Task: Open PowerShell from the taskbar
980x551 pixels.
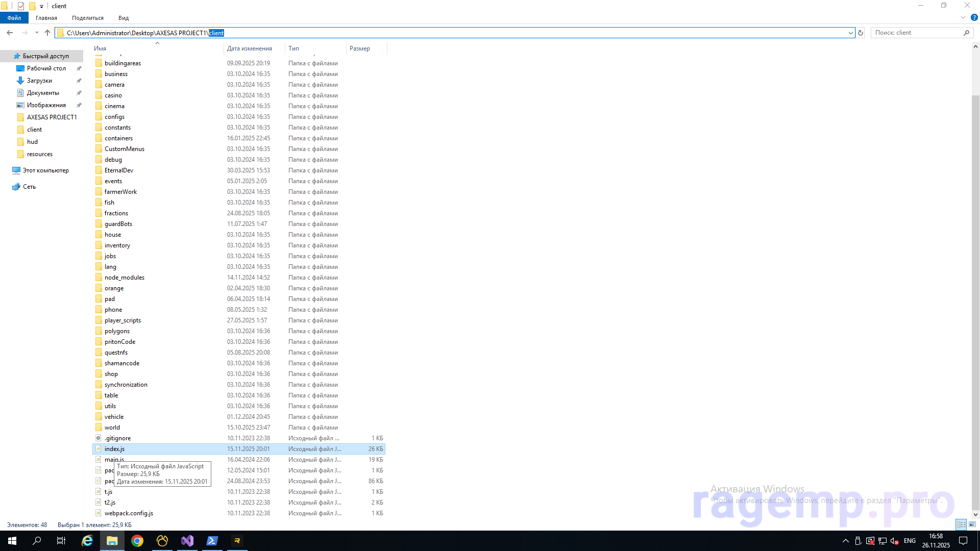Action: coord(212,541)
